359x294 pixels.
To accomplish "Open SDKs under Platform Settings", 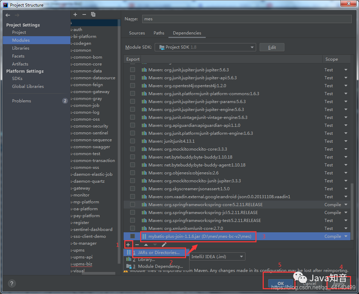I will pyautogui.click(x=17, y=79).
